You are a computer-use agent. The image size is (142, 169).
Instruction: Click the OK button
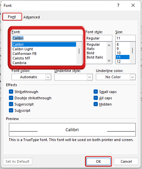[99, 161]
